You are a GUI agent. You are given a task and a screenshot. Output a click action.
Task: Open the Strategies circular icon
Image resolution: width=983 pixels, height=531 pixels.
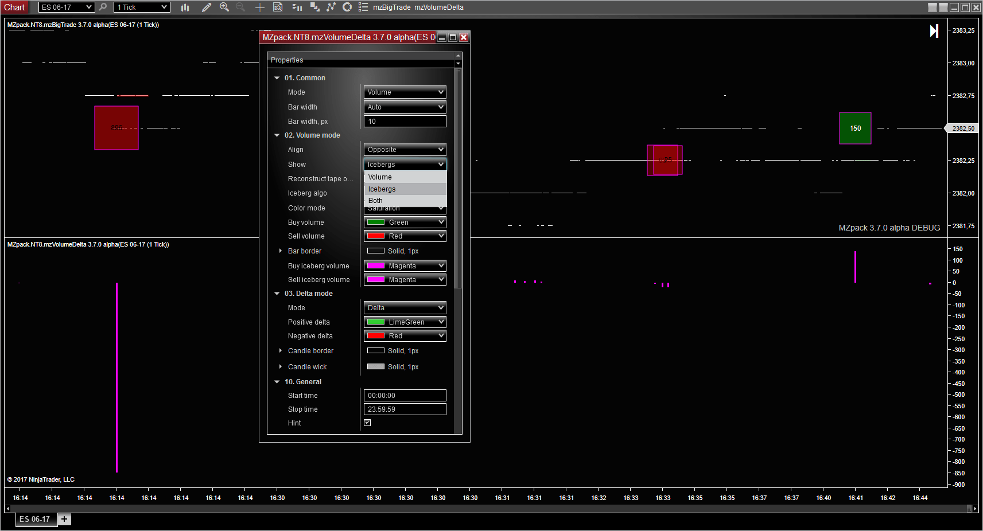point(347,7)
